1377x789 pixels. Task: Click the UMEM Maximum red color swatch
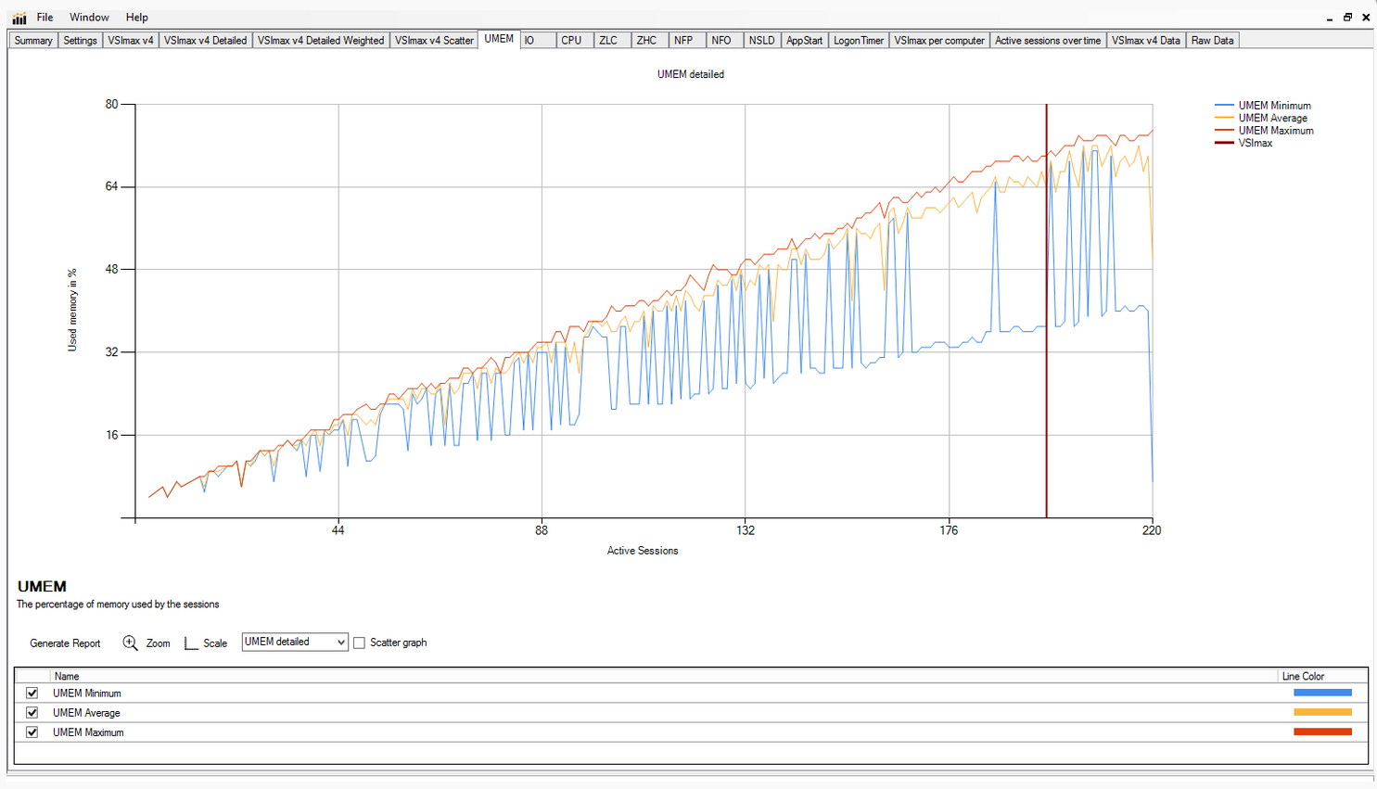click(x=1322, y=732)
